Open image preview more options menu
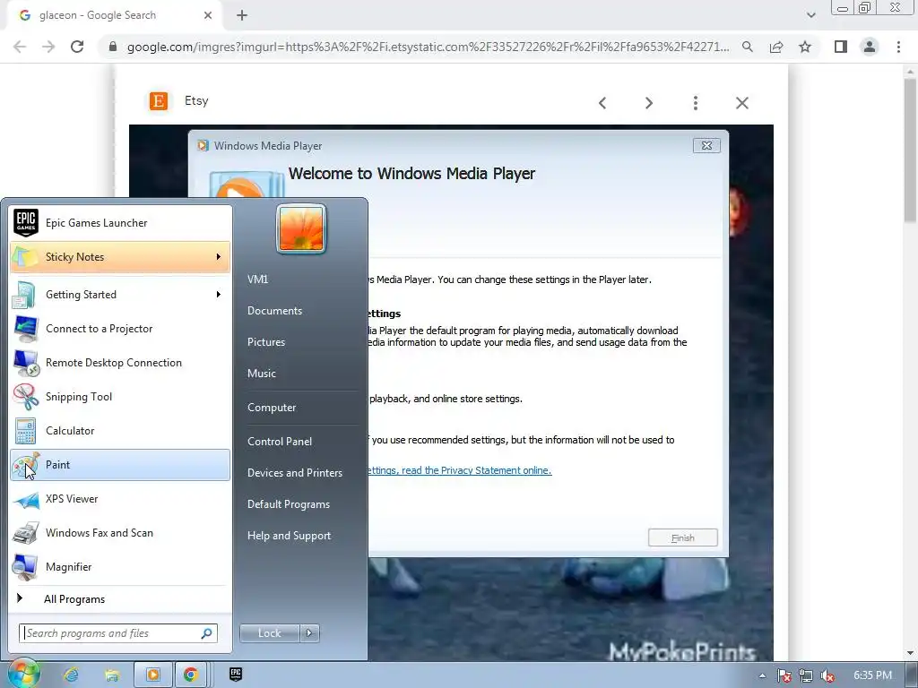The height and width of the screenshot is (688, 918). (x=696, y=103)
